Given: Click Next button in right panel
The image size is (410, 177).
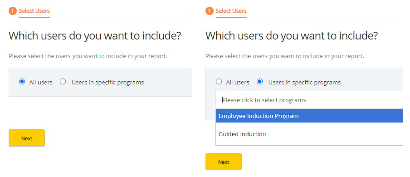Looking at the screenshot, I should (224, 162).
